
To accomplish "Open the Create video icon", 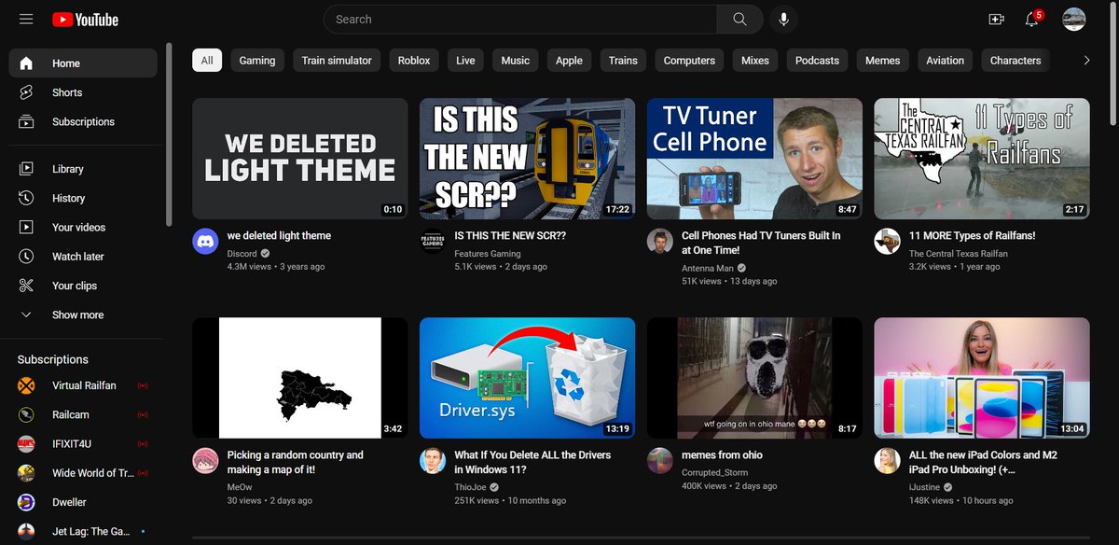I will 996,19.
